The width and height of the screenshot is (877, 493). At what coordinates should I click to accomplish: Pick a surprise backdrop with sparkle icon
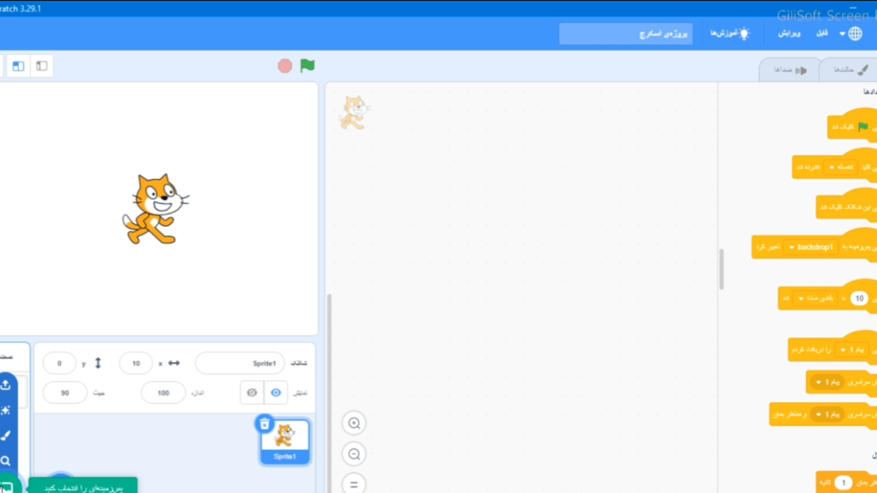coord(5,410)
